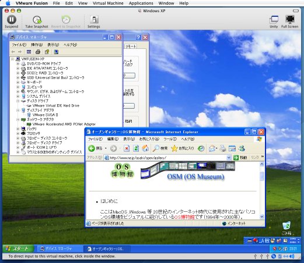The height and width of the screenshot is (263, 304).
Task: Refresh the page in Internet Explorer
Action: pos(136,148)
